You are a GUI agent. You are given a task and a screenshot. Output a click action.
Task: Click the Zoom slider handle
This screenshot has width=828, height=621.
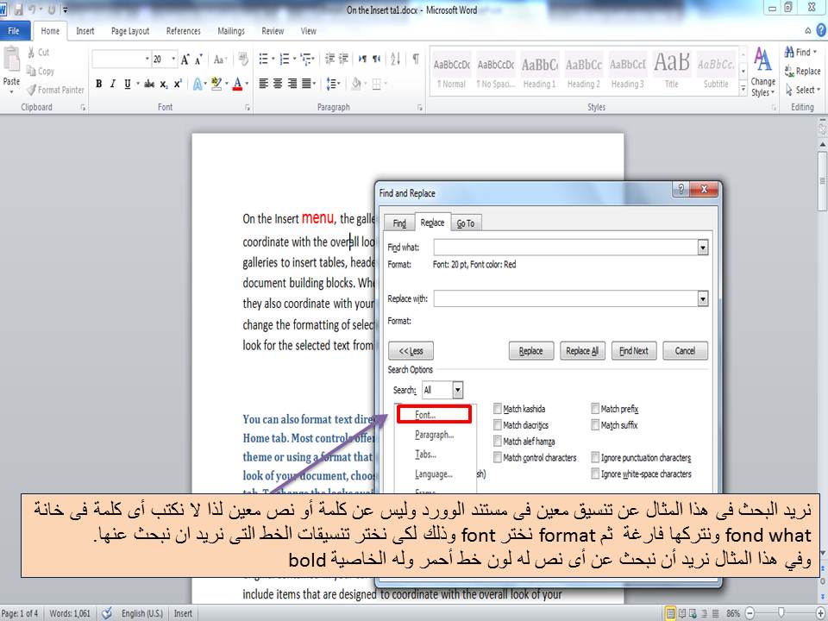point(781,612)
